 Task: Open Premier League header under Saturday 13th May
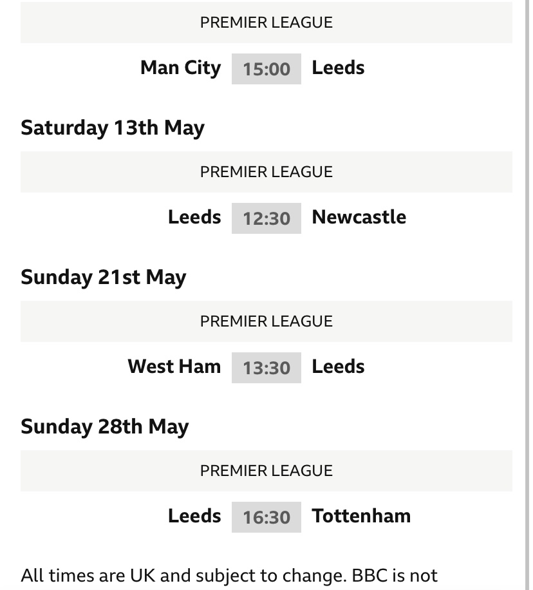(266, 172)
